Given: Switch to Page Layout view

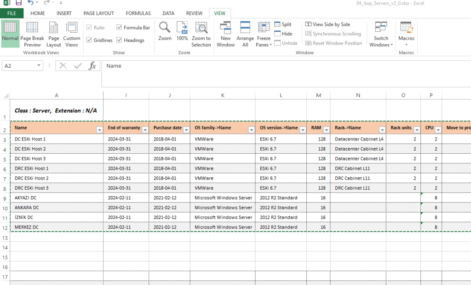Looking at the screenshot, I should click(54, 34).
